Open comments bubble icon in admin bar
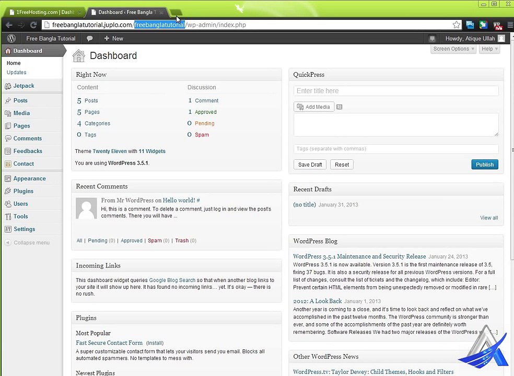 click(x=89, y=38)
